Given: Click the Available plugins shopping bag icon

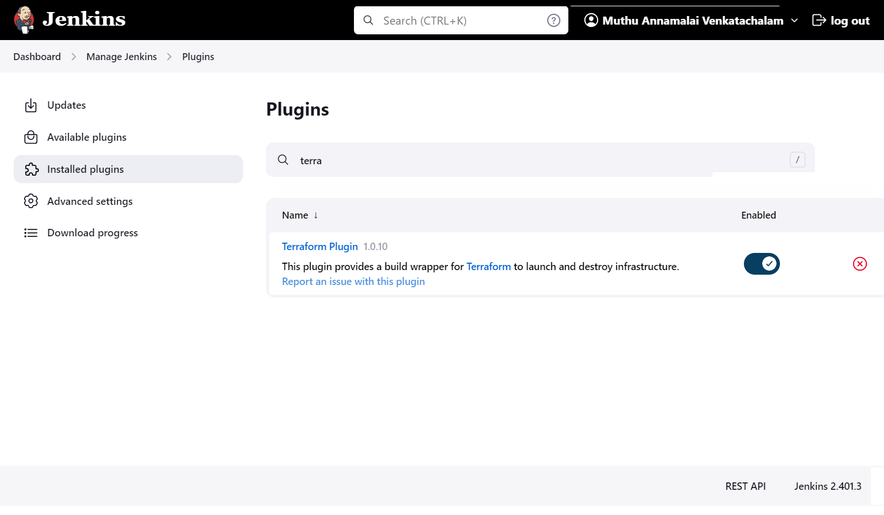Looking at the screenshot, I should click(31, 137).
